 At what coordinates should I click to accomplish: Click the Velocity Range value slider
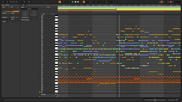click(34, 20)
